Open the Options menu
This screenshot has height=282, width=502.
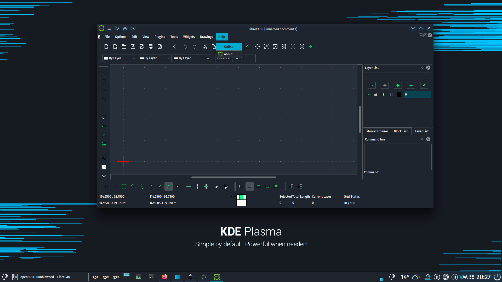pos(121,37)
